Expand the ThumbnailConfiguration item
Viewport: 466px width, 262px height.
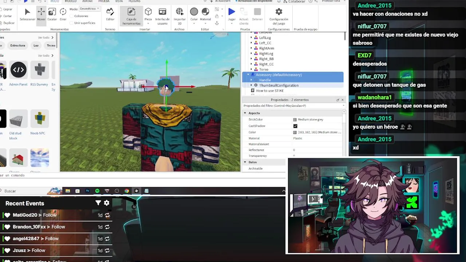click(x=251, y=85)
